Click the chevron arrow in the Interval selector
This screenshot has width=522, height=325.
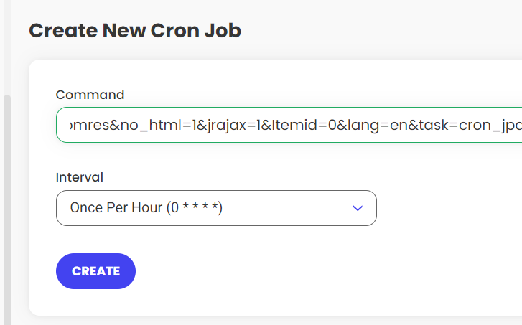click(358, 208)
